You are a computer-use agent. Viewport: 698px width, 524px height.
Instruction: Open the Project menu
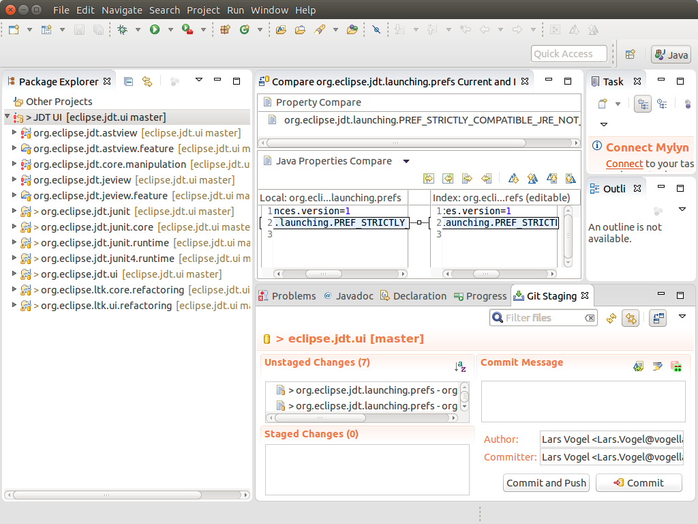click(203, 10)
